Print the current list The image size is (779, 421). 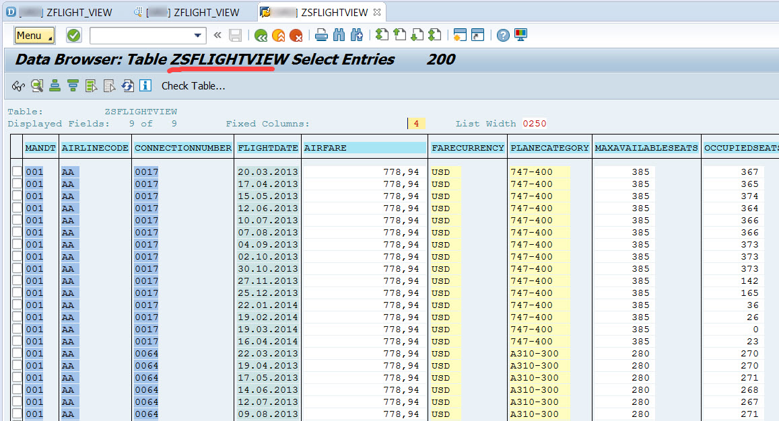coord(323,34)
